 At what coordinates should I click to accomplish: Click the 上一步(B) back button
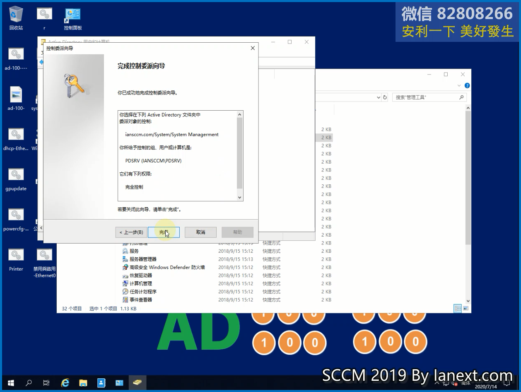pos(131,232)
